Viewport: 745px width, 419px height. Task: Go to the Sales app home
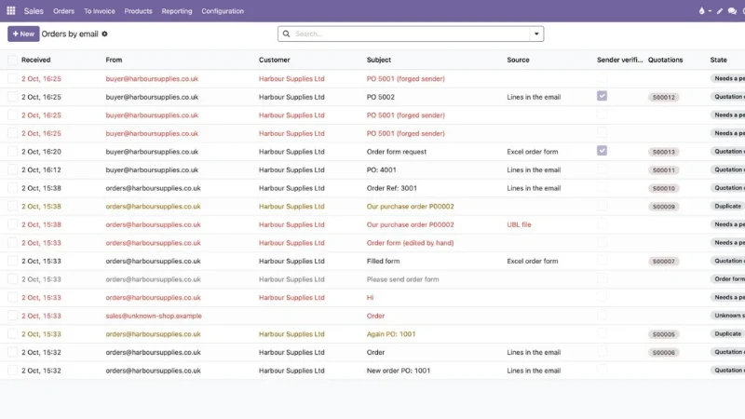pyautogui.click(x=34, y=11)
